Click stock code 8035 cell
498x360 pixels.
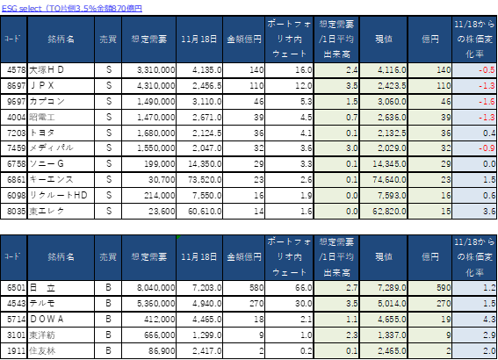[x=14, y=211]
